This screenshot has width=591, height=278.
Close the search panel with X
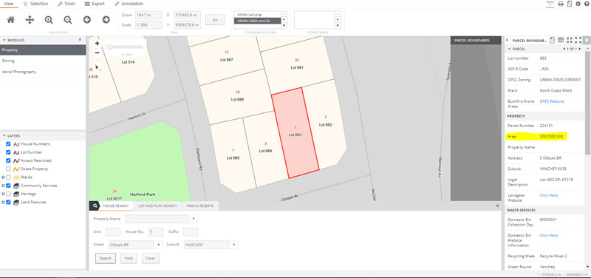pyautogui.click(x=497, y=206)
